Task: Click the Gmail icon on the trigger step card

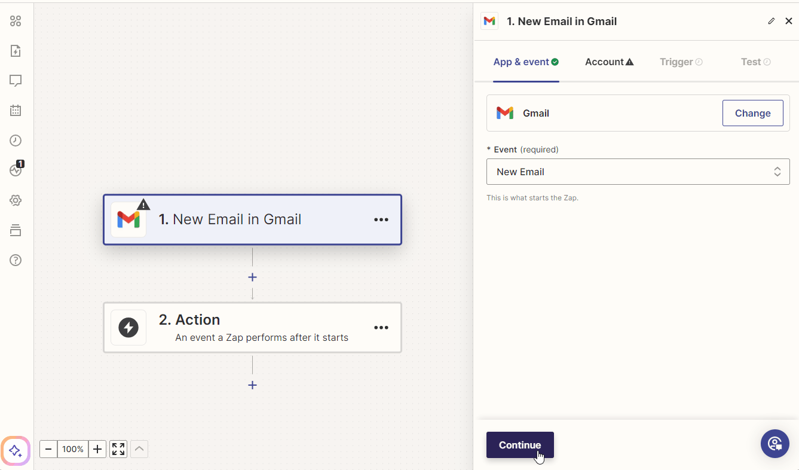Action: (x=128, y=219)
